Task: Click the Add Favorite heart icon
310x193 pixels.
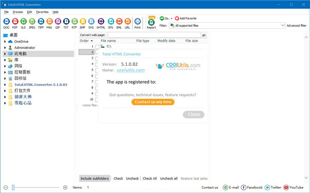Action: 177,19
